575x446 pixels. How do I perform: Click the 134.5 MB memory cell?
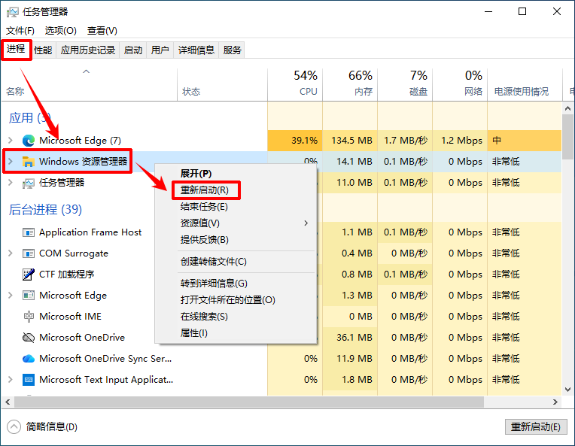[351, 141]
